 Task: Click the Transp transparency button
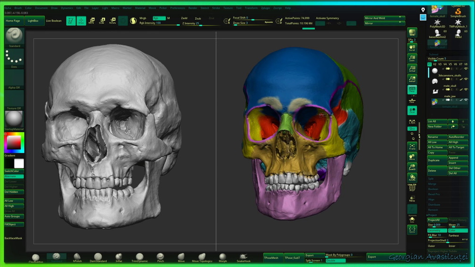click(412, 198)
